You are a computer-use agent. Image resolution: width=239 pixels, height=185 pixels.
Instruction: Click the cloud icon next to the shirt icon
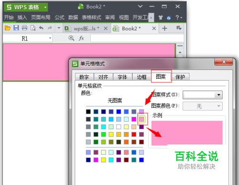pyautogui.click(x=169, y=18)
